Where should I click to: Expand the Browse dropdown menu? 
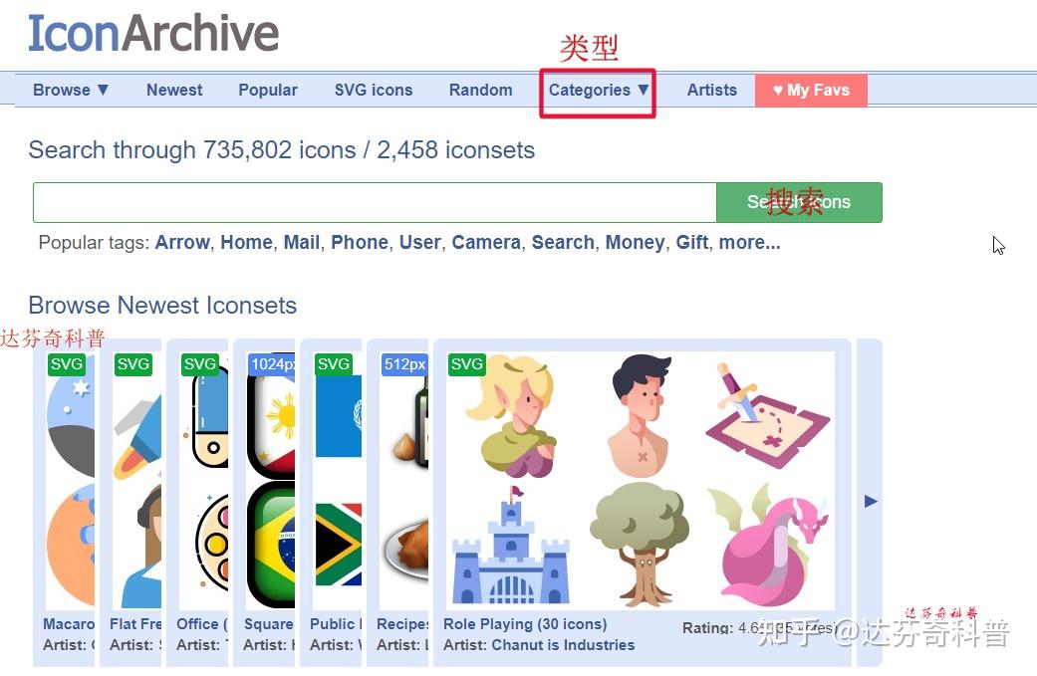click(x=70, y=90)
